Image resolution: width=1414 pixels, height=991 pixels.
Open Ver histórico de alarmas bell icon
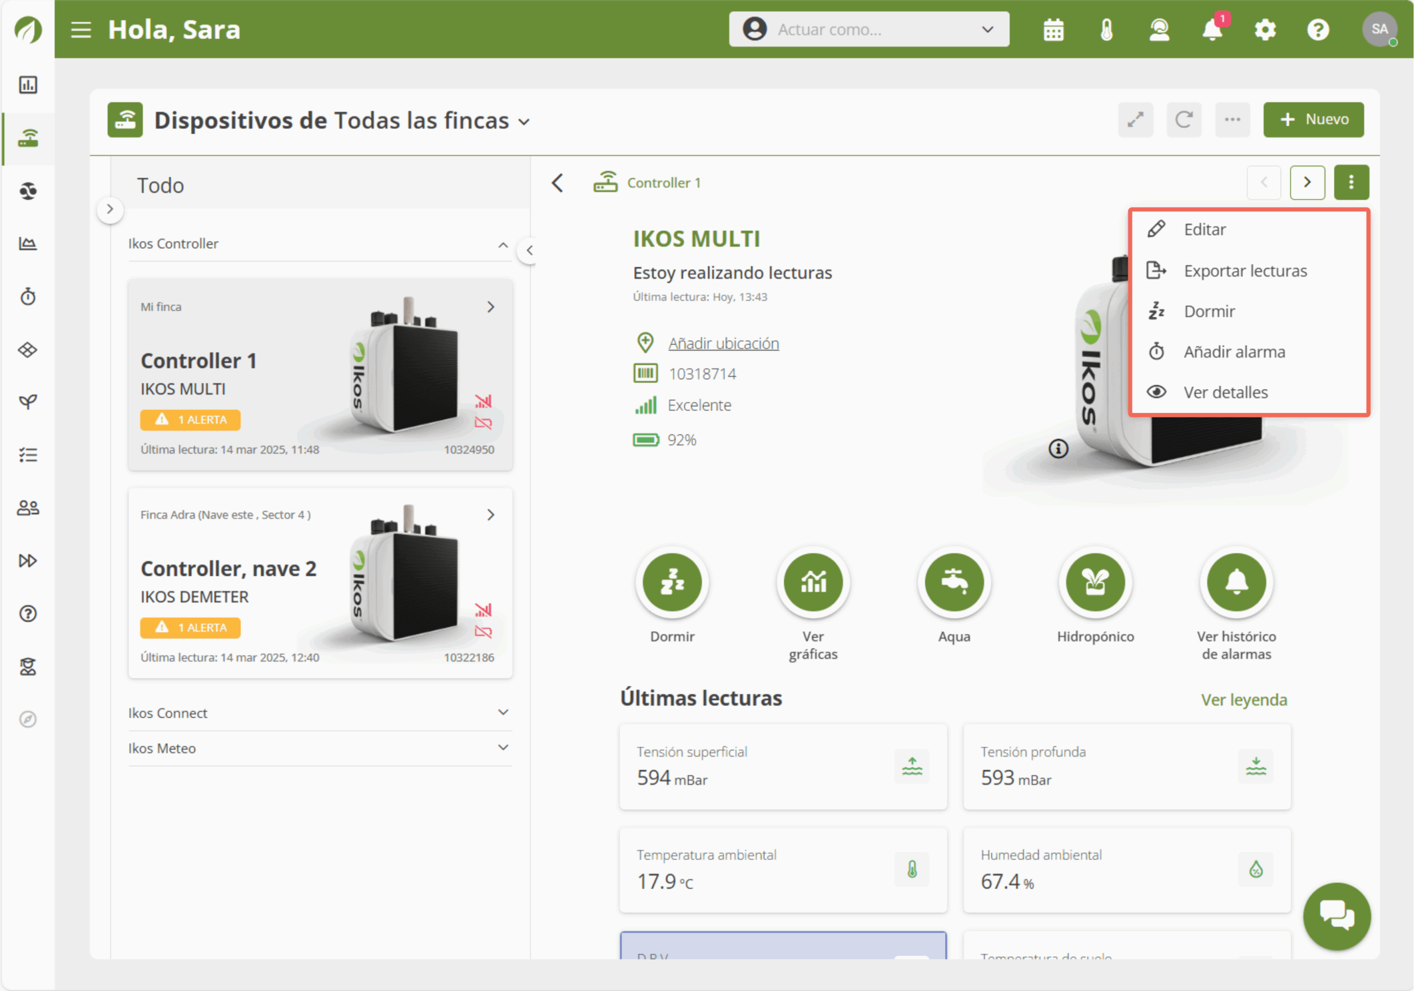[1236, 582]
